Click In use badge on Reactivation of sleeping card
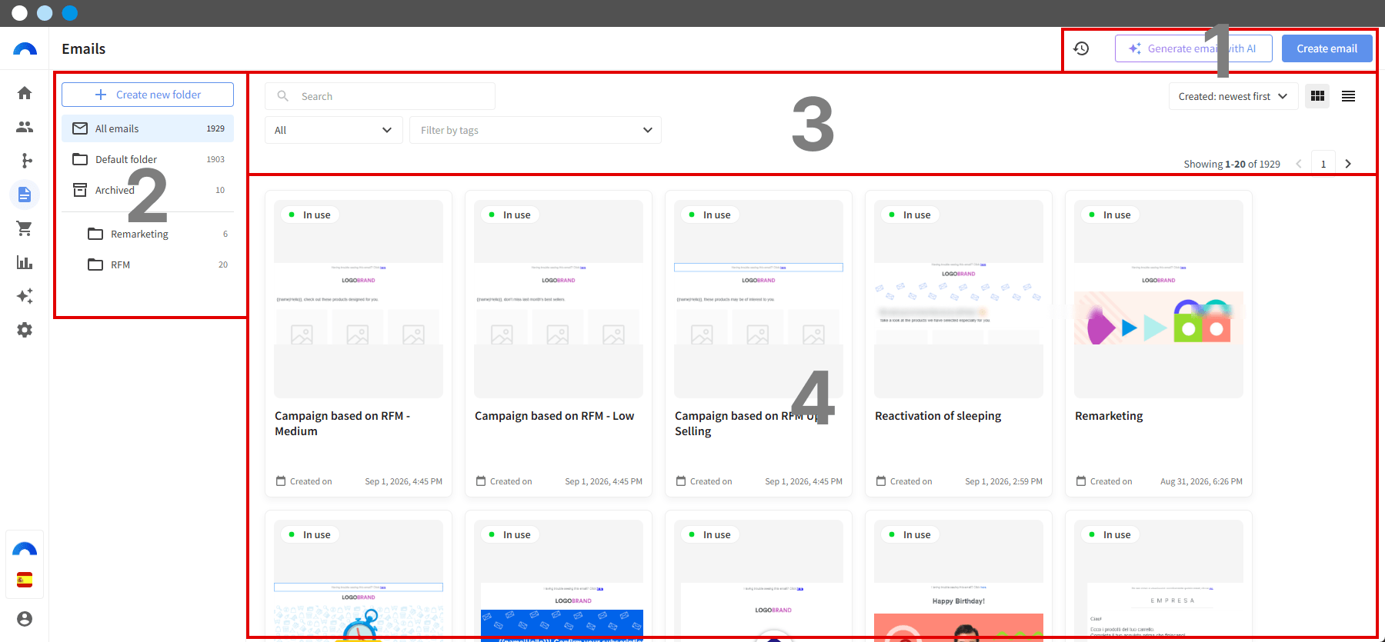Image resolution: width=1385 pixels, height=642 pixels. pos(909,215)
